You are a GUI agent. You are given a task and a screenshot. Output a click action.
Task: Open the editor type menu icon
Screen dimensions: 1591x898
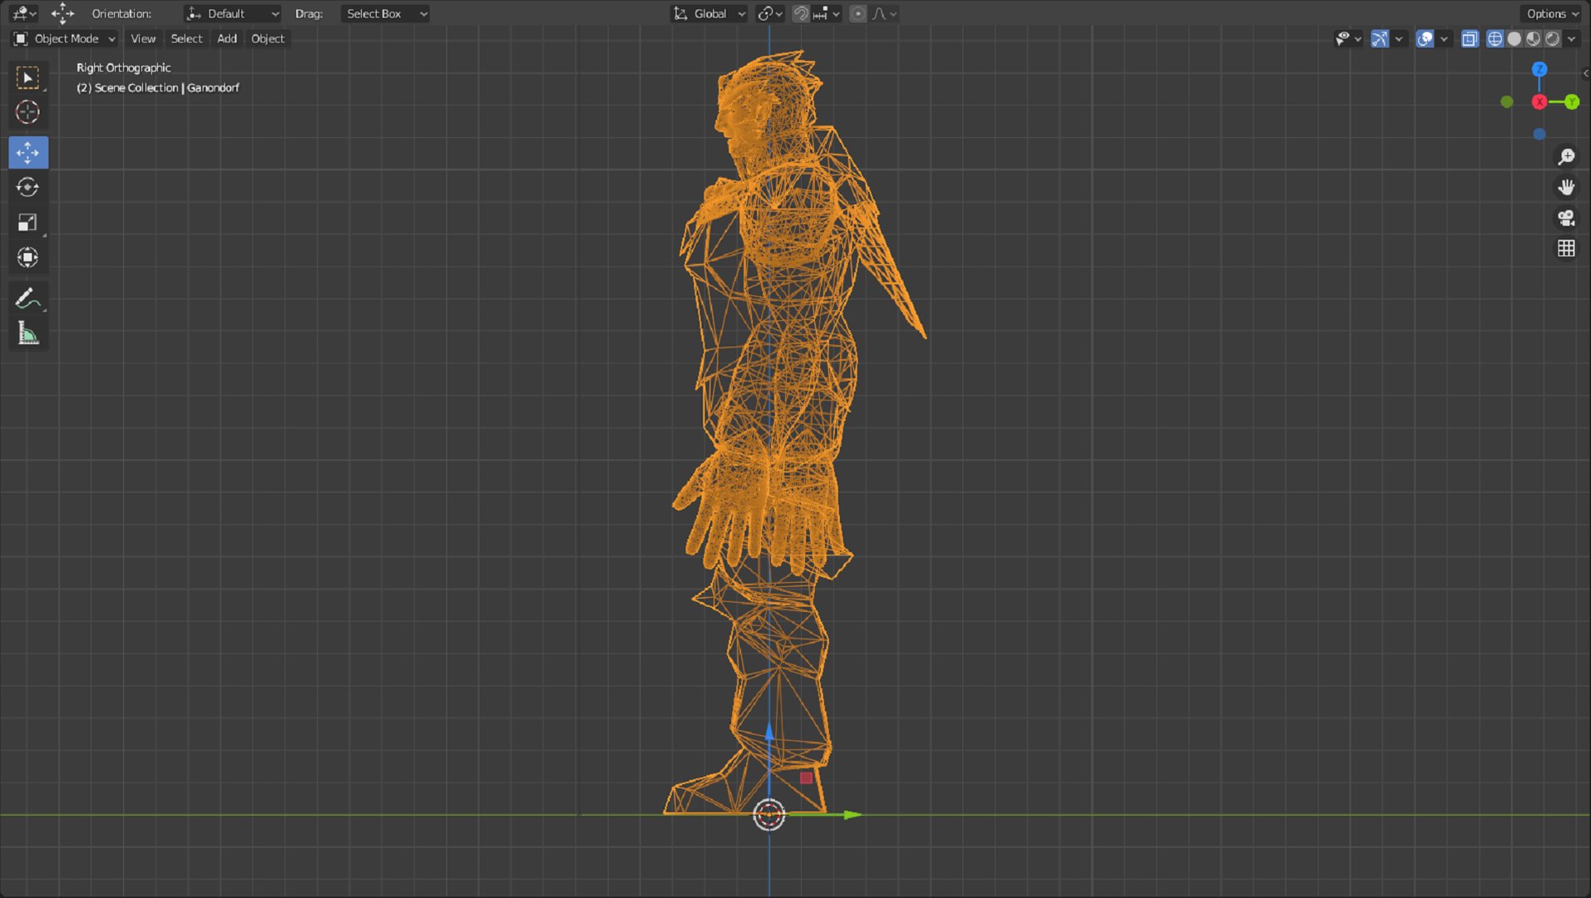(x=24, y=13)
